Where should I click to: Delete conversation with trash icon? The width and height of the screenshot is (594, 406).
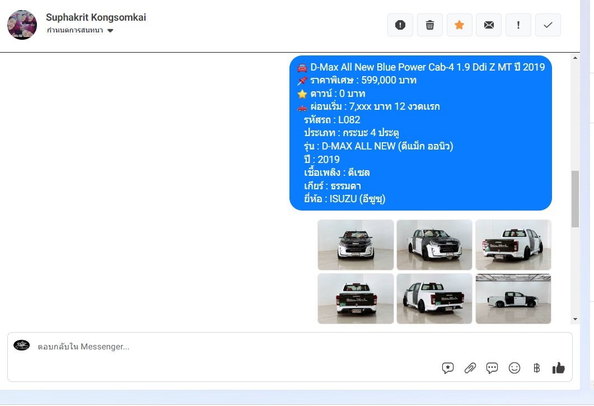[x=429, y=25]
